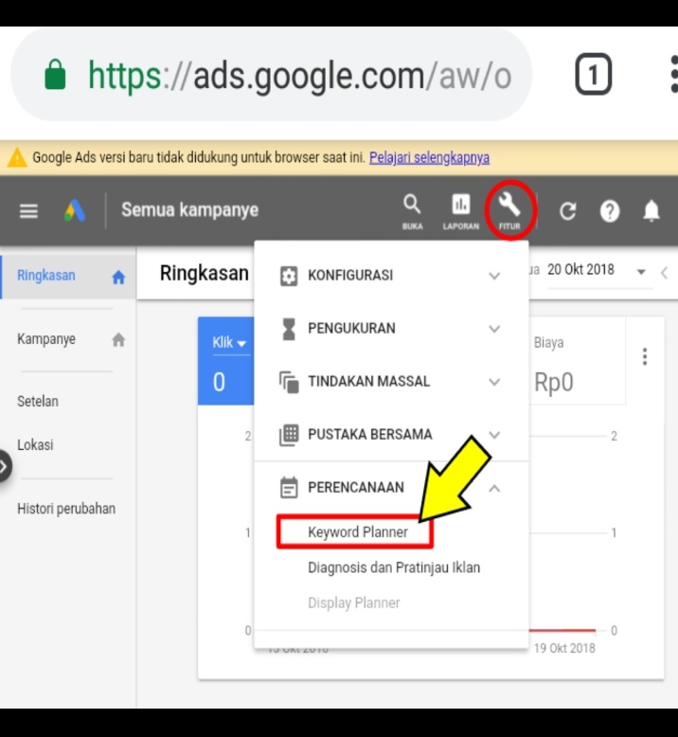Expand the Pustaka Bersama chevron

(x=493, y=435)
